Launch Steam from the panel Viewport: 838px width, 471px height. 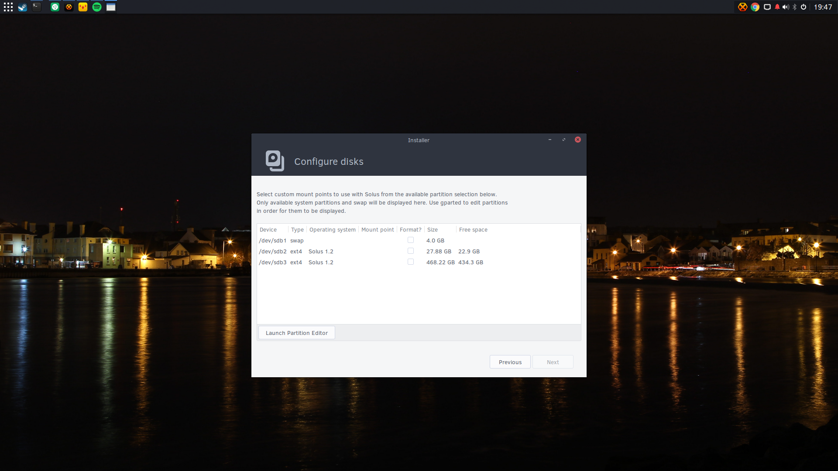pos(22,7)
